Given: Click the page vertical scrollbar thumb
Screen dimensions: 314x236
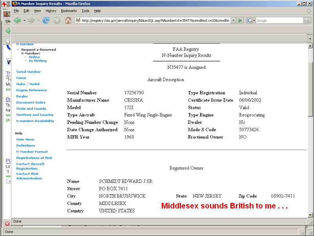Looking at the screenshot, I should click(x=310, y=89).
